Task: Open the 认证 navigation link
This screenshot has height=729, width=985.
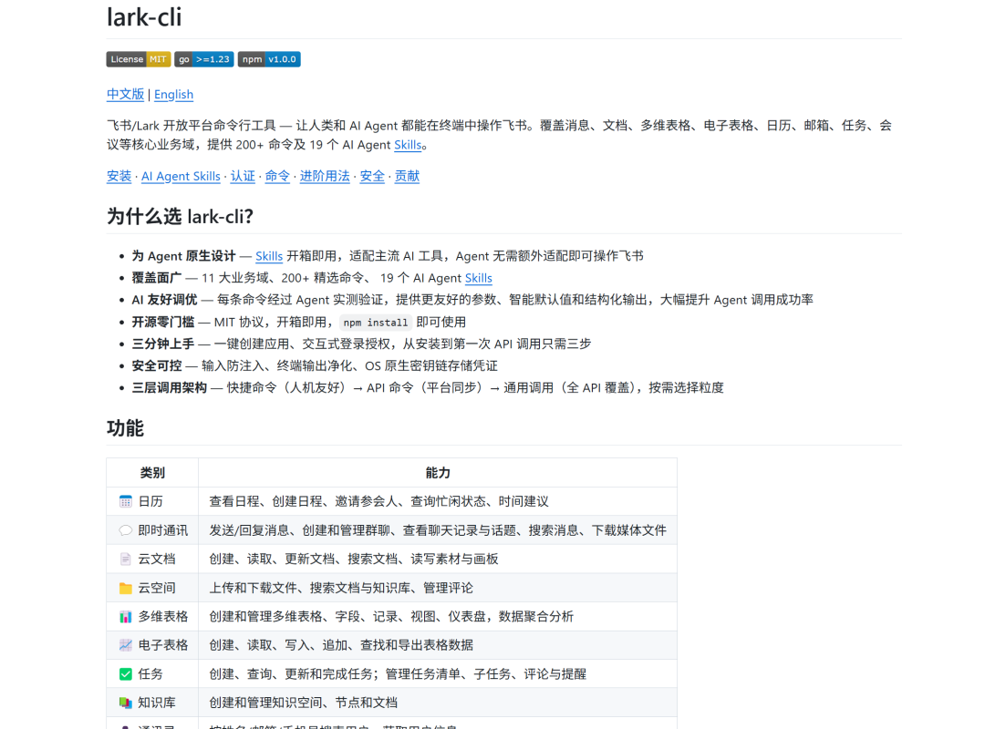Action: coord(243,176)
